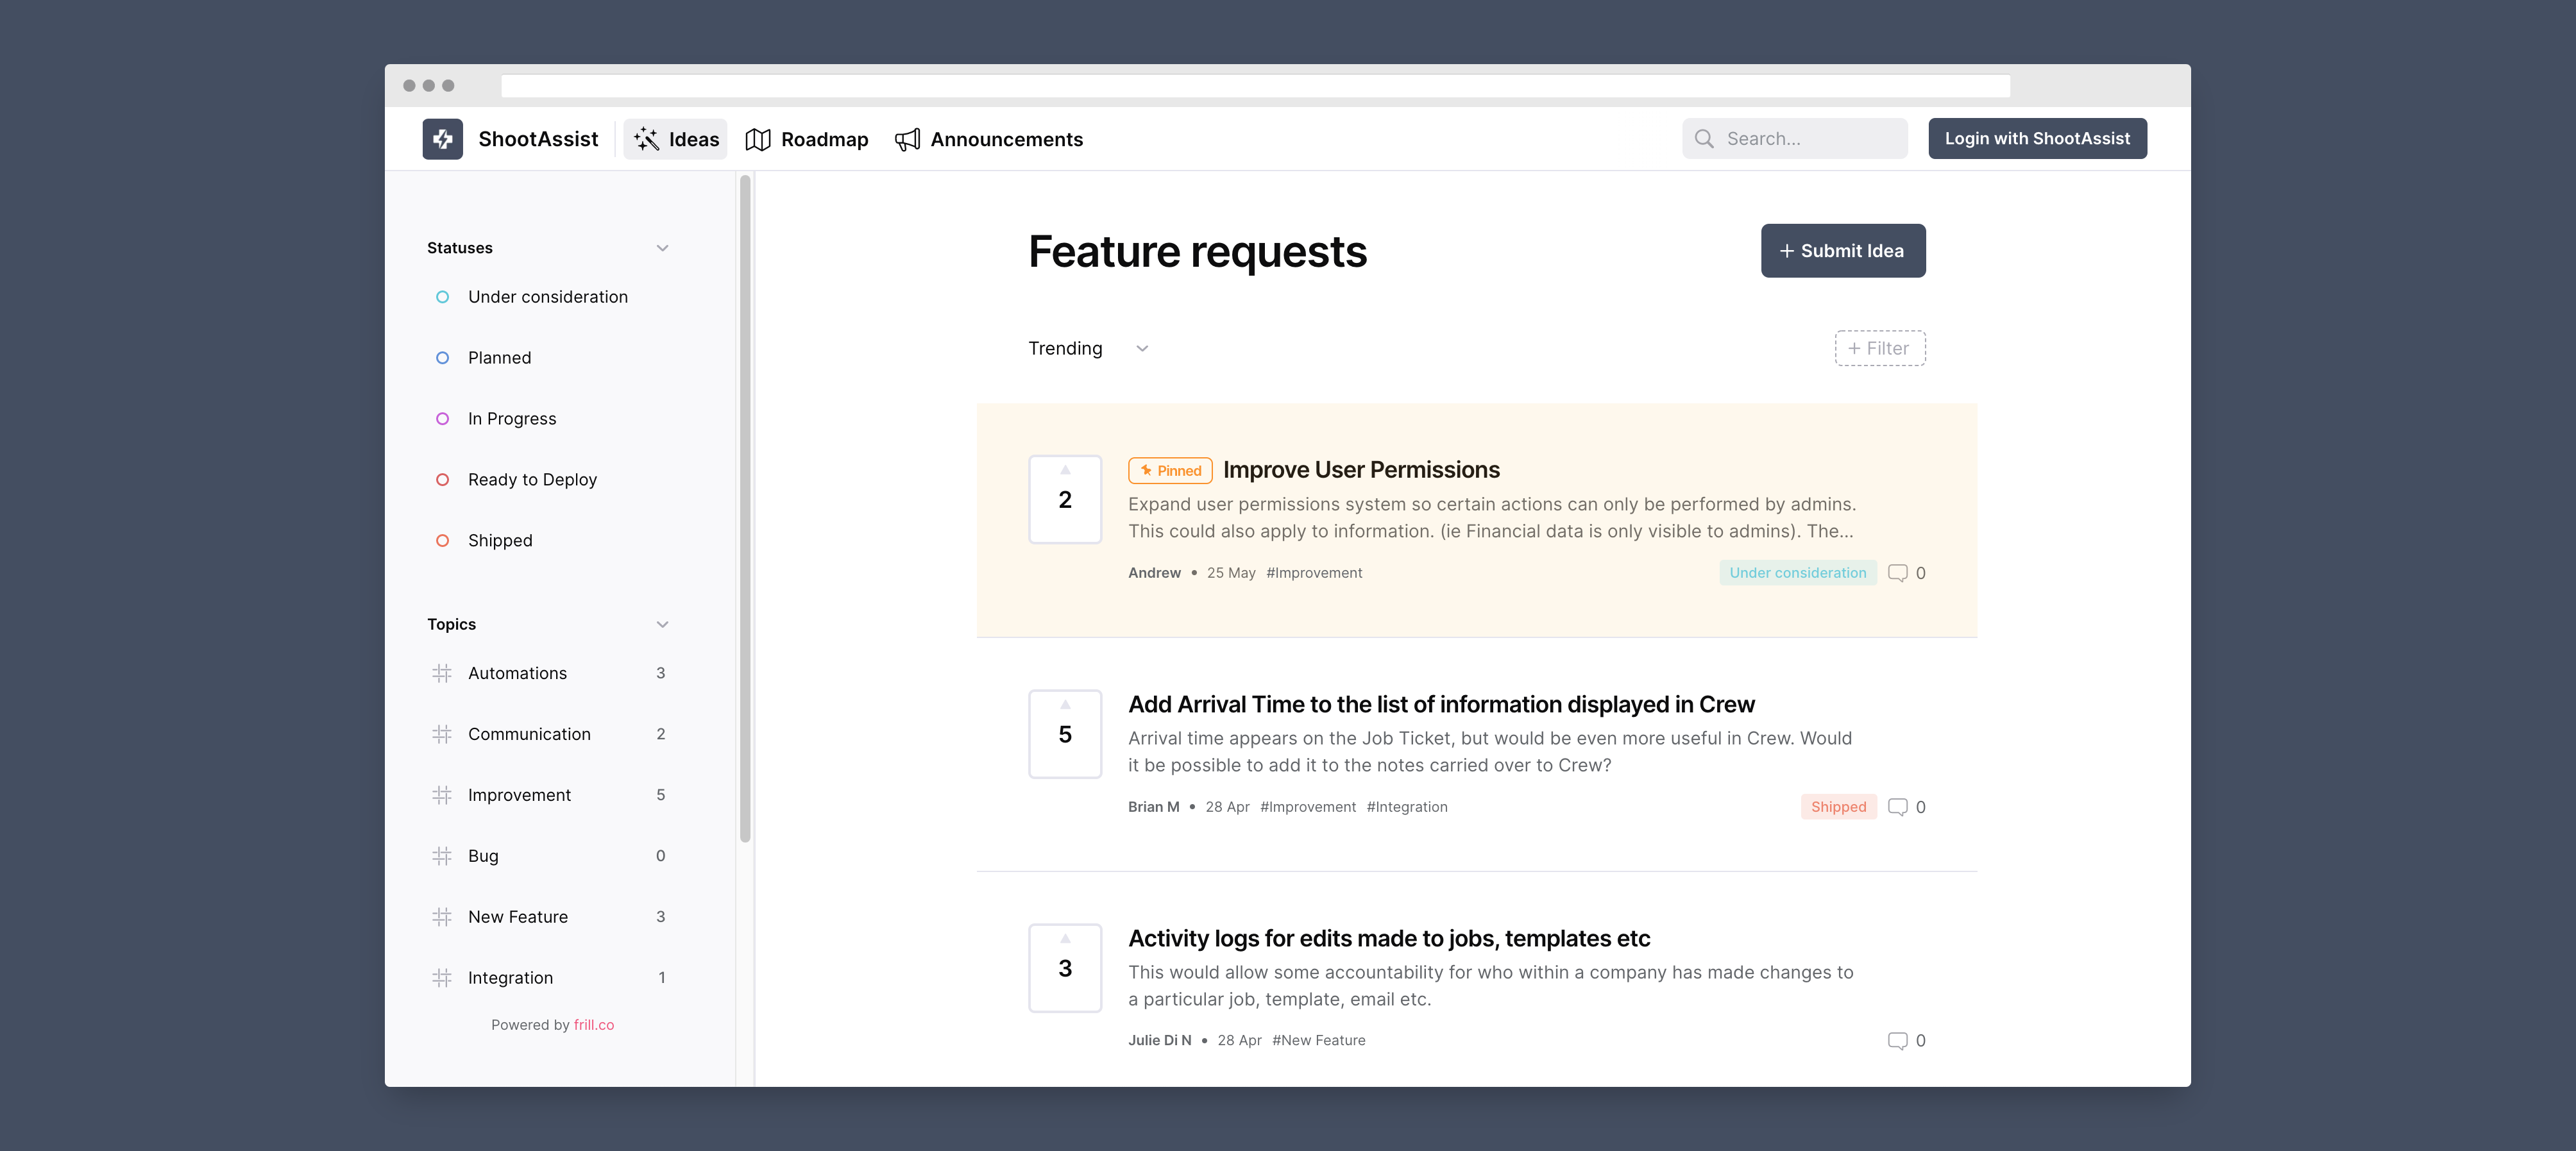
Task: Switch to the Roadmap tab
Action: [807, 139]
